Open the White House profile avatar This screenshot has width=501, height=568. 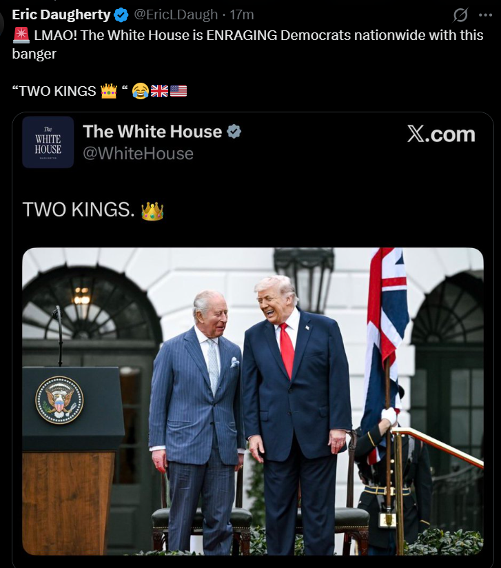coord(48,142)
